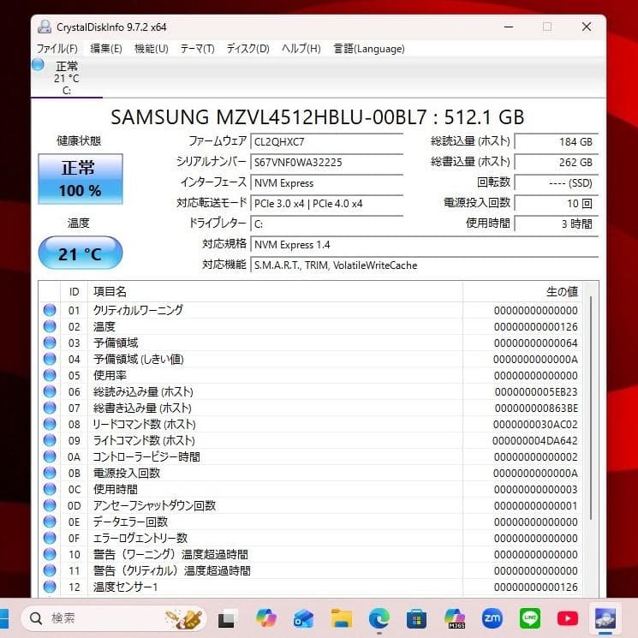
Task: Click the status orb for 総読み込み量 (ホスト) row
Action: (x=50, y=391)
